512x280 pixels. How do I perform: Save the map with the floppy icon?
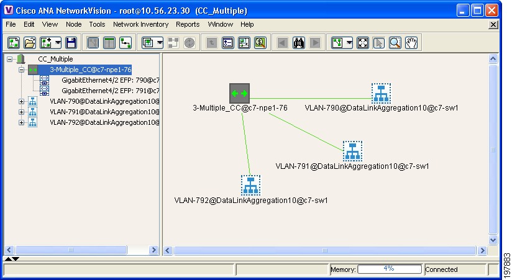pos(71,43)
